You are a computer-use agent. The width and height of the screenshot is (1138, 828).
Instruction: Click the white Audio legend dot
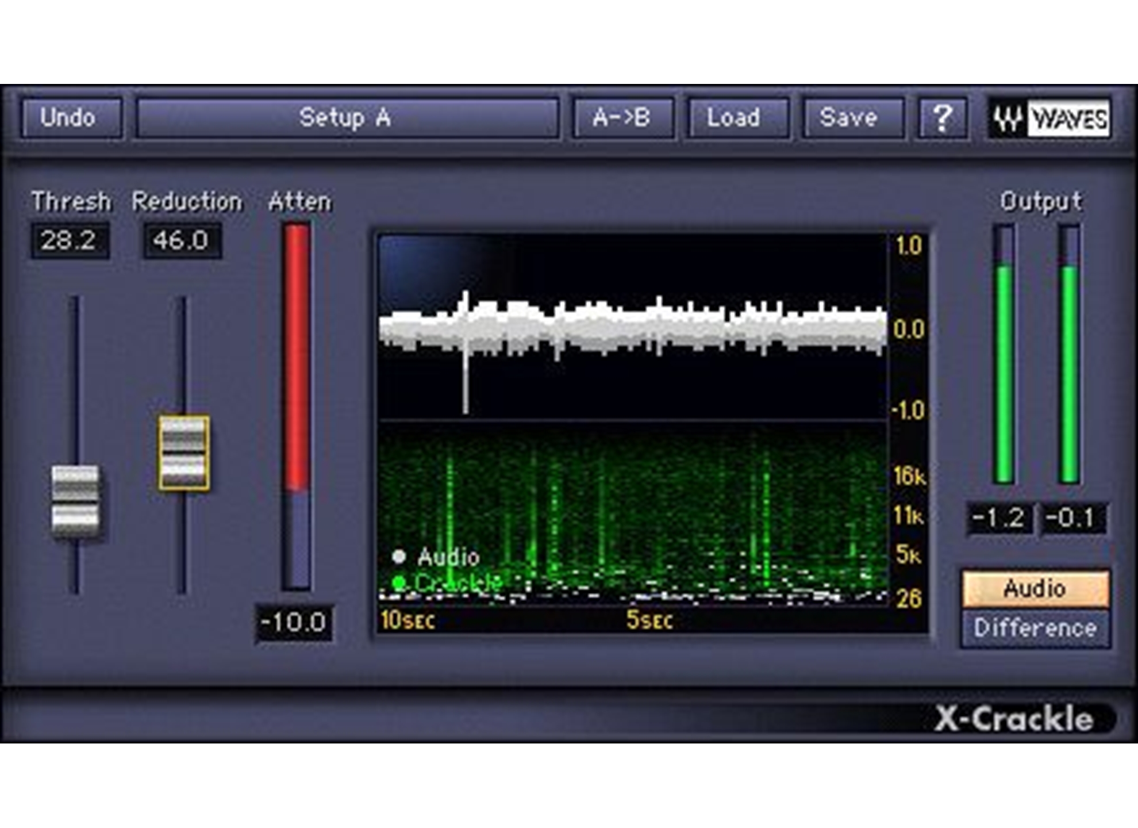[399, 556]
